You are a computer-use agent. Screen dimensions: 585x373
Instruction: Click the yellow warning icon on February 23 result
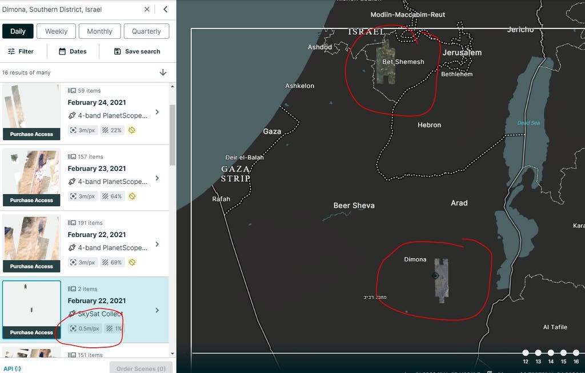coord(132,196)
